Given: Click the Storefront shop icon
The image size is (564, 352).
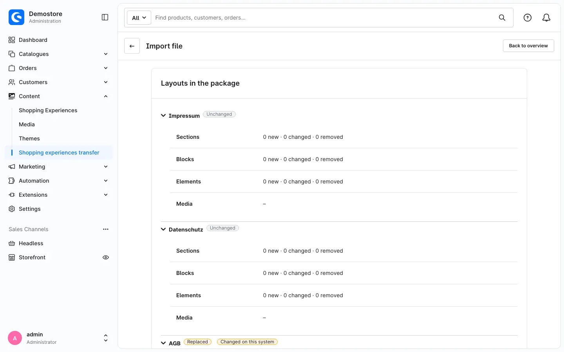Looking at the screenshot, I should 12,257.
